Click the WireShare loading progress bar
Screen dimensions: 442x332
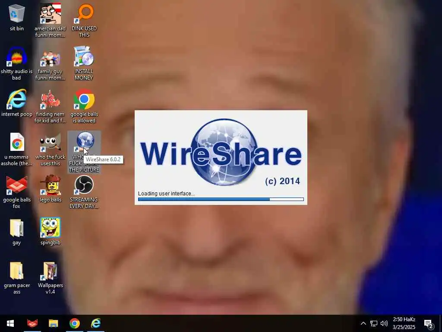click(x=221, y=199)
